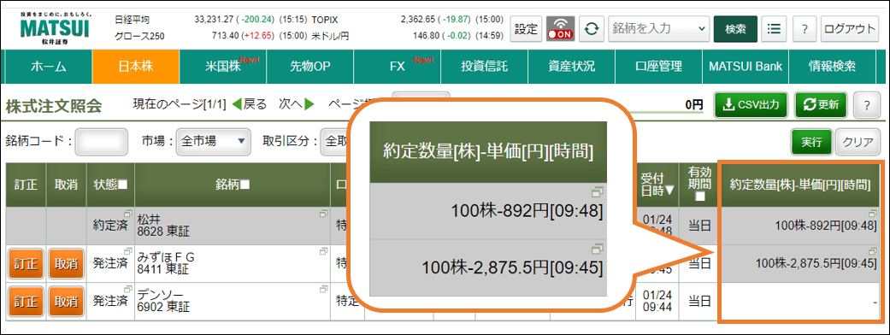The width and height of the screenshot is (890, 335).
Task: Click the green 更新 refresh button
Action: click(x=821, y=105)
